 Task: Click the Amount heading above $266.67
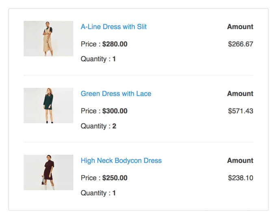click(240, 27)
